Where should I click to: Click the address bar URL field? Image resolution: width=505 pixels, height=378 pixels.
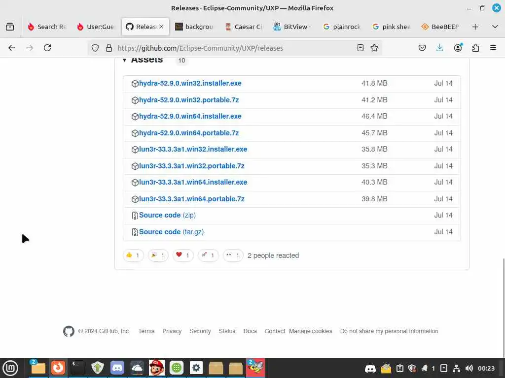coord(235,48)
